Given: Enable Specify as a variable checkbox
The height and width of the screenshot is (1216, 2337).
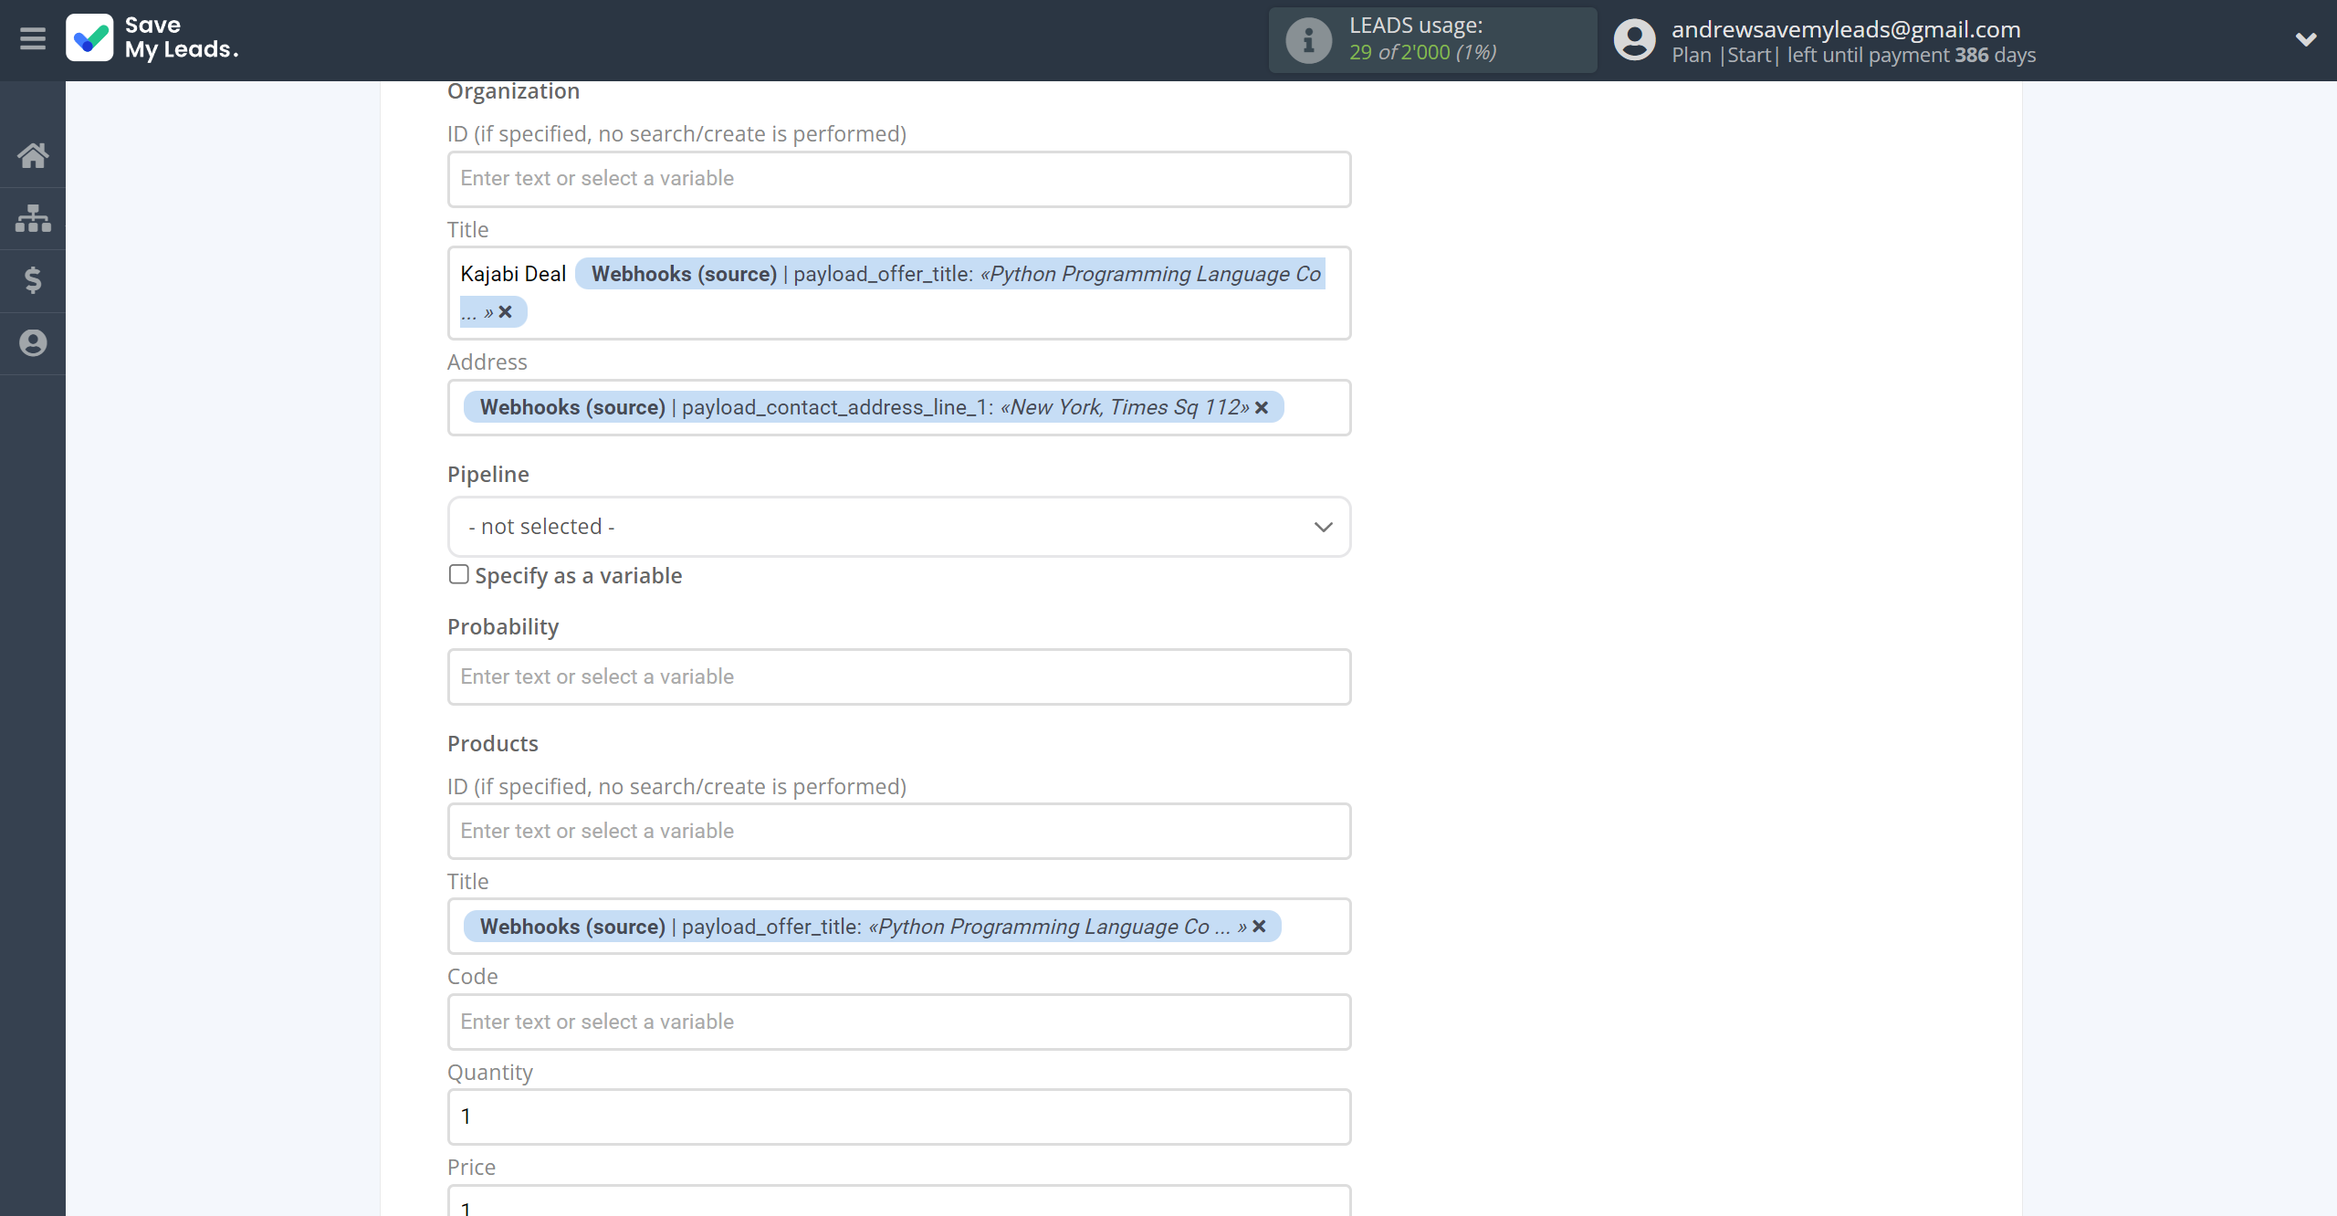Looking at the screenshot, I should coord(459,574).
